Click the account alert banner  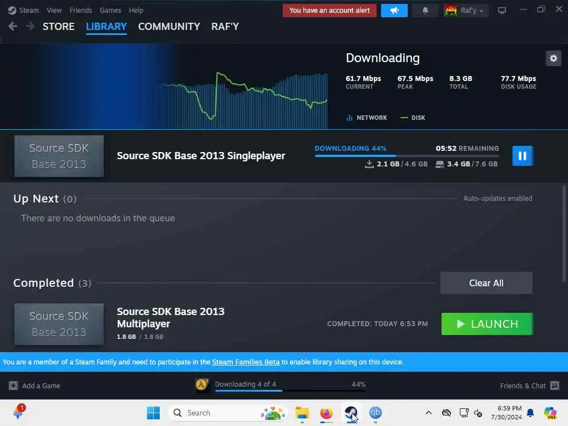coord(329,10)
